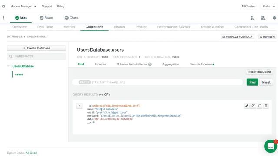The image size is (278, 156).
Task: Open the Search cluster tab
Action: [x=119, y=27]
